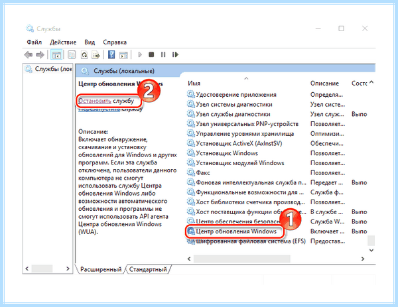Click gear icon of Центр обновления Windows
The height and width of the screenshot is (307, 398).
click(190, 231)
